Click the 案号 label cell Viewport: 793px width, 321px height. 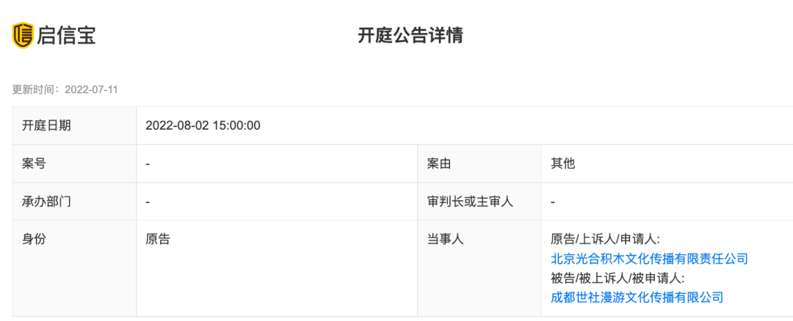(x=74, y=163)
